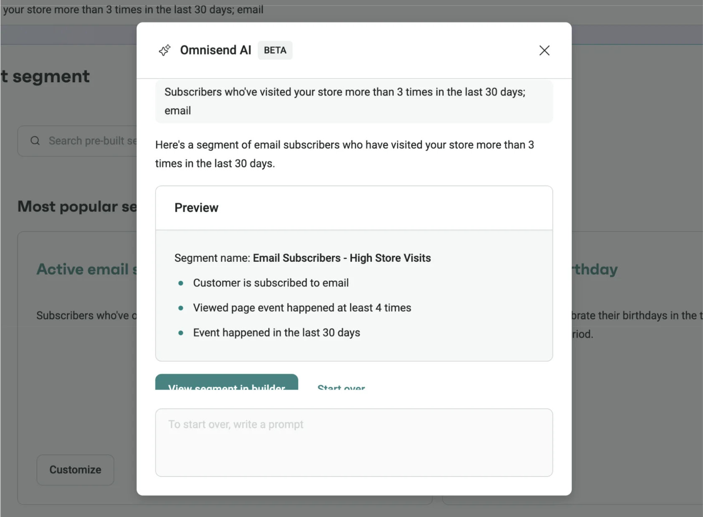Click 'Active email' segment title in background
703x517 pixels.
86,269
